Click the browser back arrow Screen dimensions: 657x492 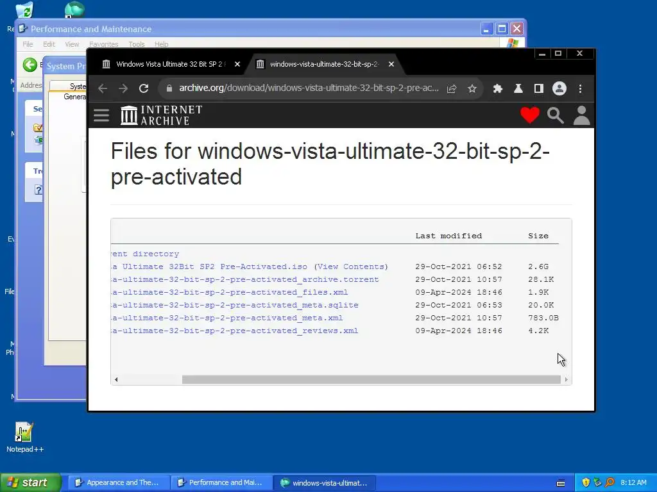(103, 88)
